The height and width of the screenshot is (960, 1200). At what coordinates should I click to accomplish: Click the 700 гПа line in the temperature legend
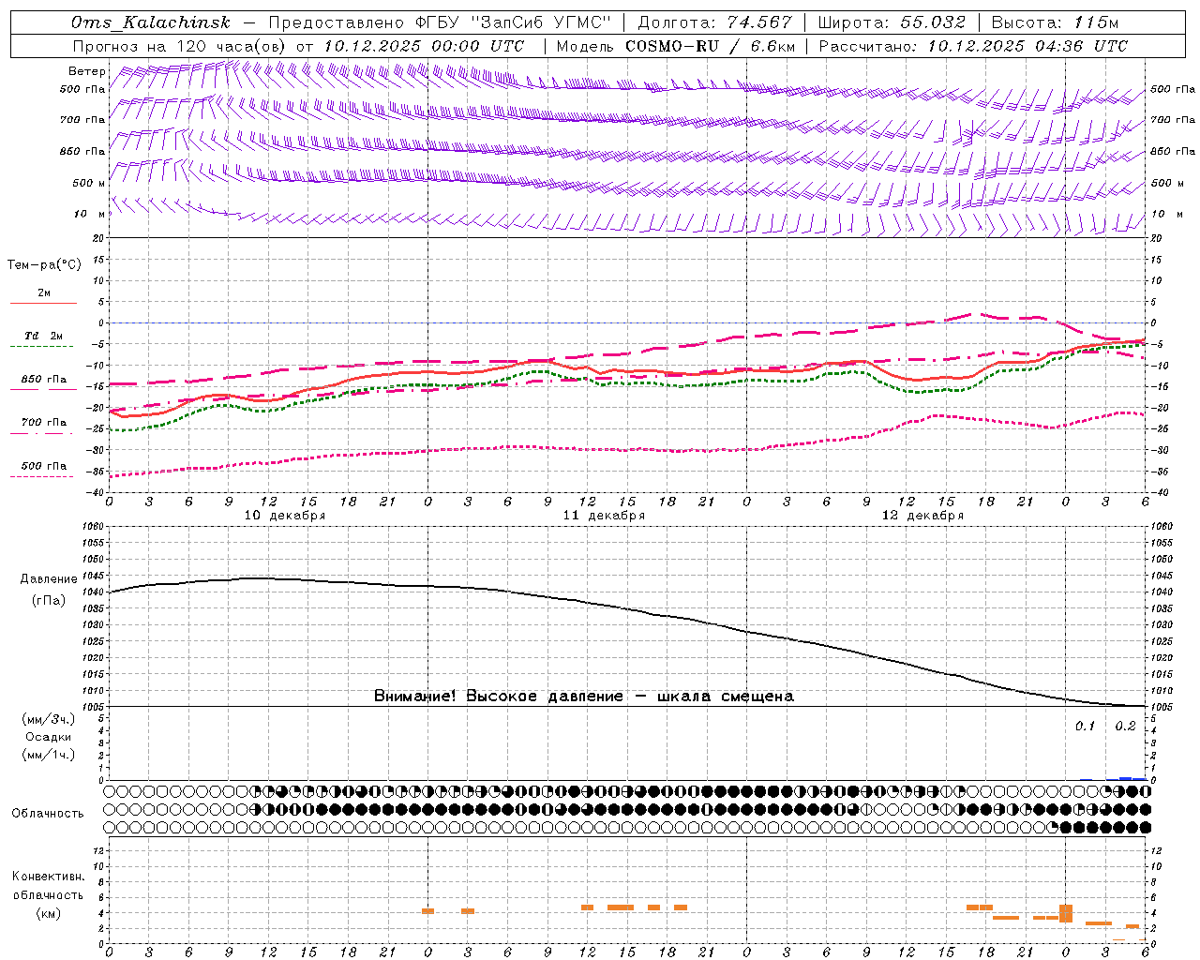[43, 433]
